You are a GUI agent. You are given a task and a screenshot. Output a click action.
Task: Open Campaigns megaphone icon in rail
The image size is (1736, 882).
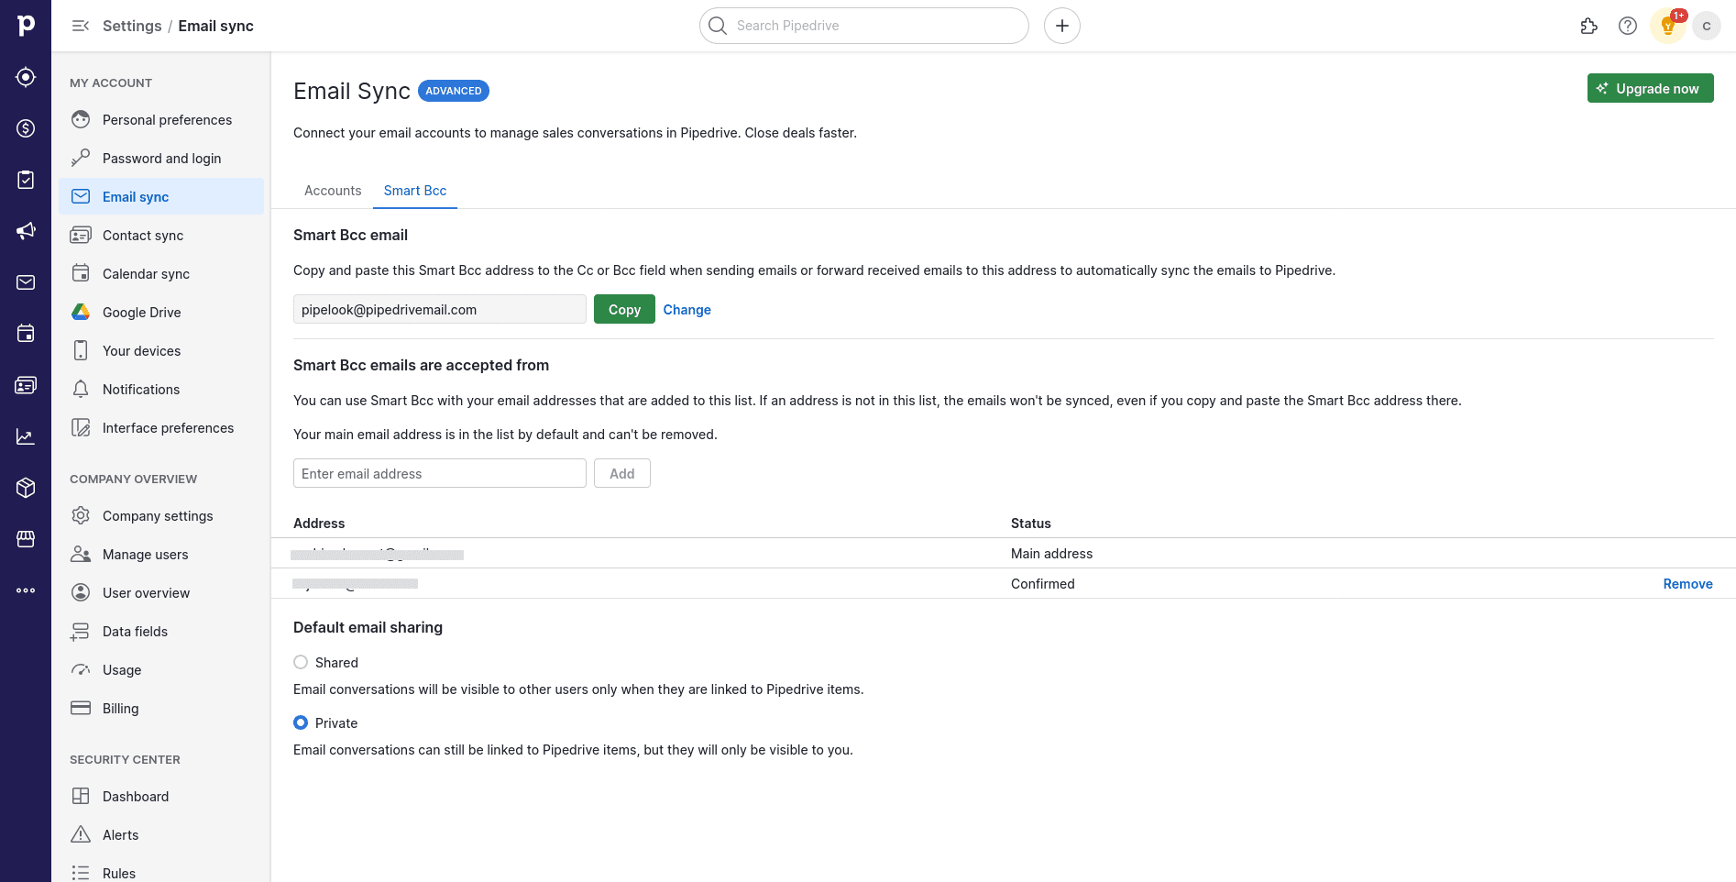tap(26, 231)
